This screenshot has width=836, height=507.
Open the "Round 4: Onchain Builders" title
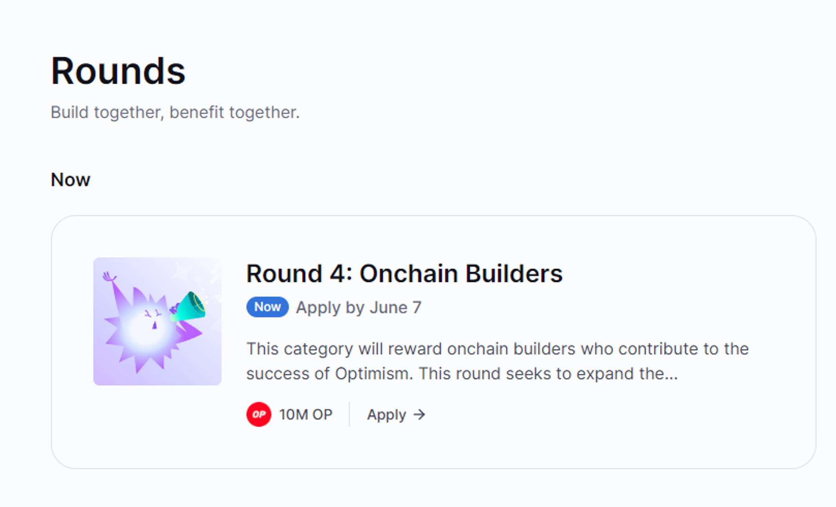(404, 274)
